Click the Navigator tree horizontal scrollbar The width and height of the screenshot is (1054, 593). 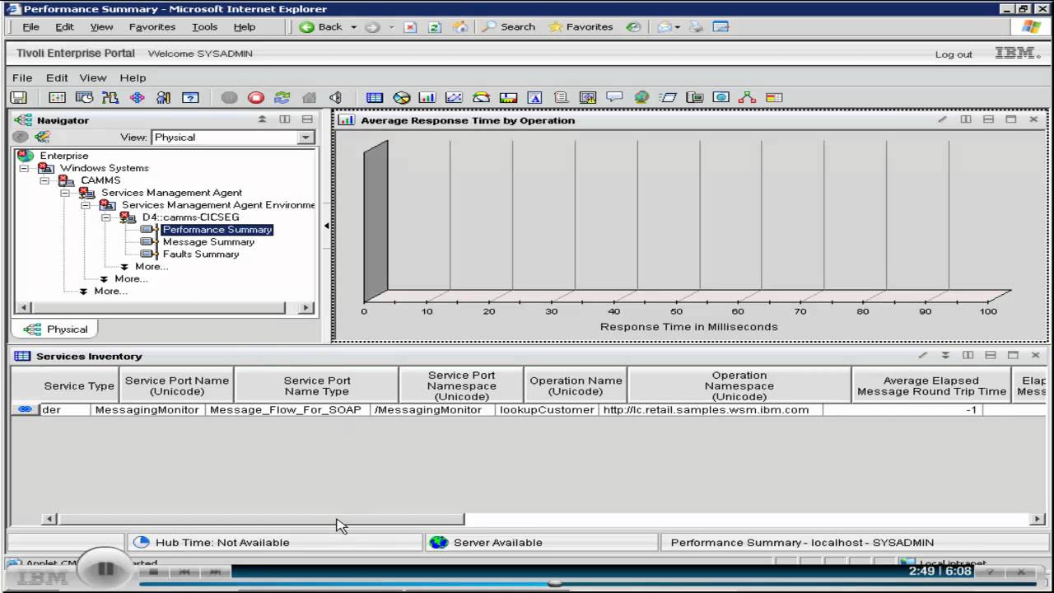pos(158,308)
